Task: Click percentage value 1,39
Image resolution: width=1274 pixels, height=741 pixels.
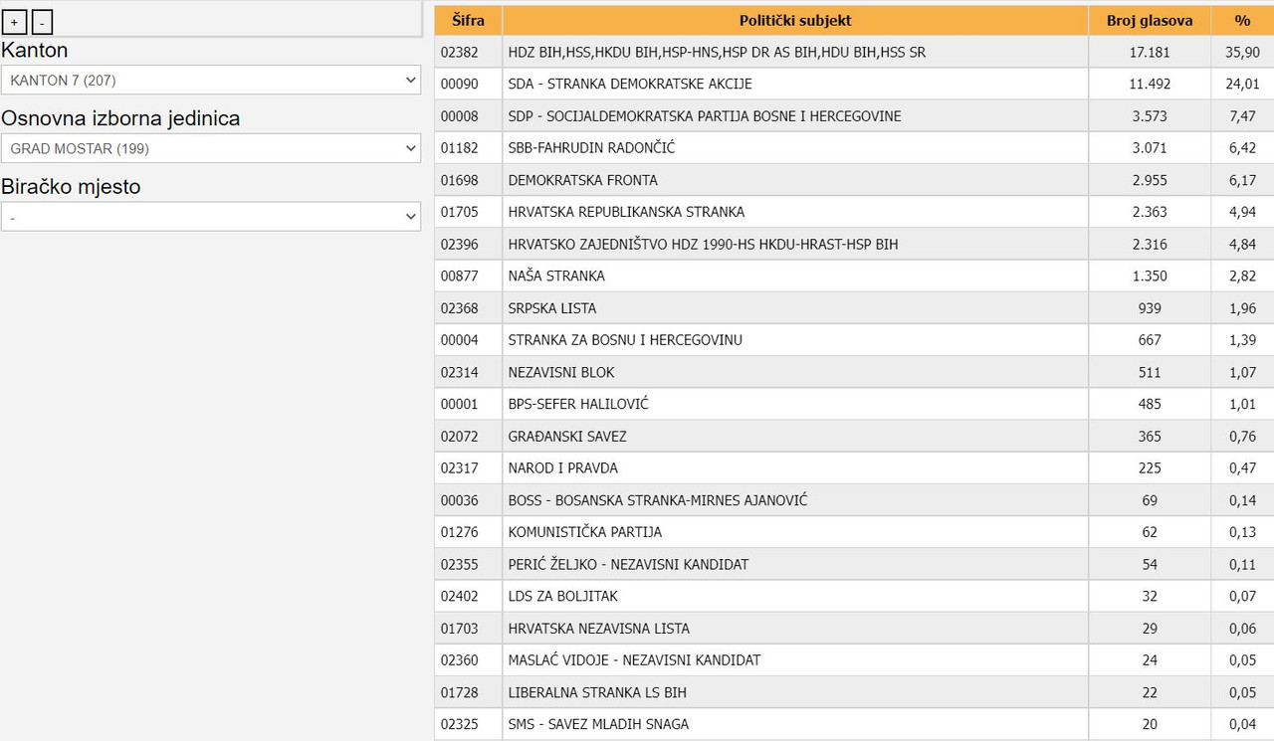Action: 1242,340
